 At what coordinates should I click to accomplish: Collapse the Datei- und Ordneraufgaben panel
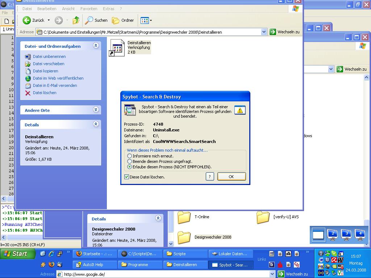click(96, 46)
